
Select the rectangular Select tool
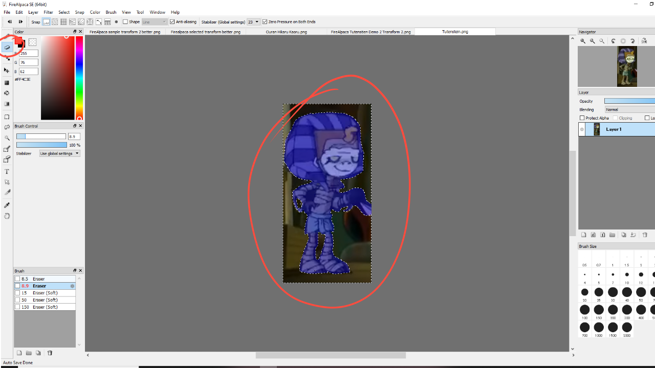(7, 117)
